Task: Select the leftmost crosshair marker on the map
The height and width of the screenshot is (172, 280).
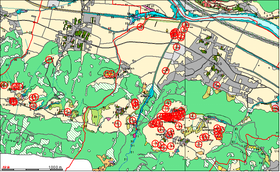Action: click(x=4, y=85)
